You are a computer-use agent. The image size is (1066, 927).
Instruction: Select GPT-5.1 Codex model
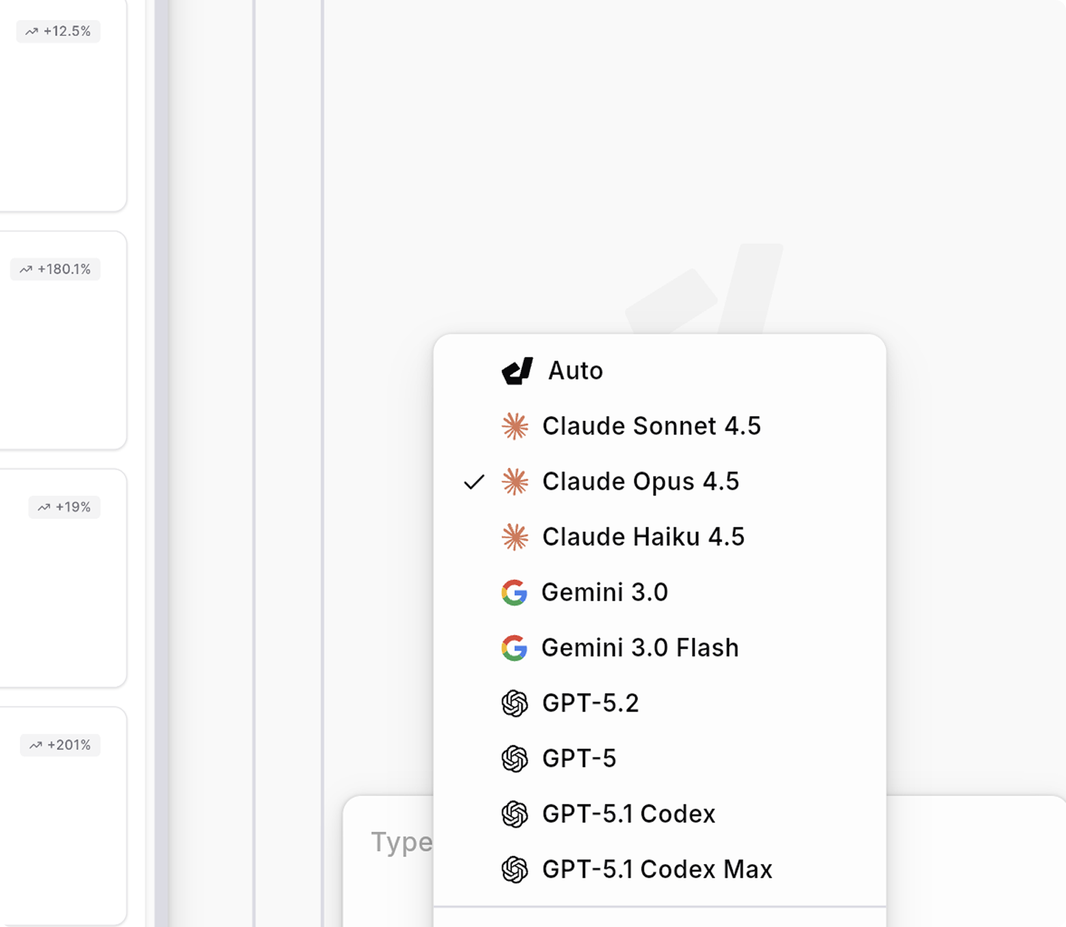click(659, 814)
